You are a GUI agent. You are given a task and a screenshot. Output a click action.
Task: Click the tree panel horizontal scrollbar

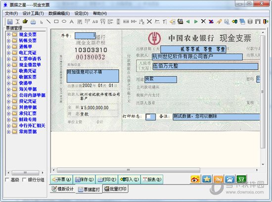pyautogui.click(x=25, y=173)
